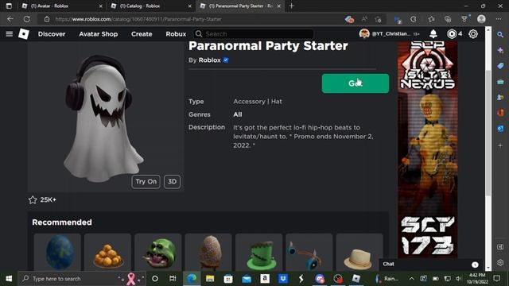Click the 'Accessory | Hat' type text
The height and width of the screenshot is (286, 509).
(258, 102)
